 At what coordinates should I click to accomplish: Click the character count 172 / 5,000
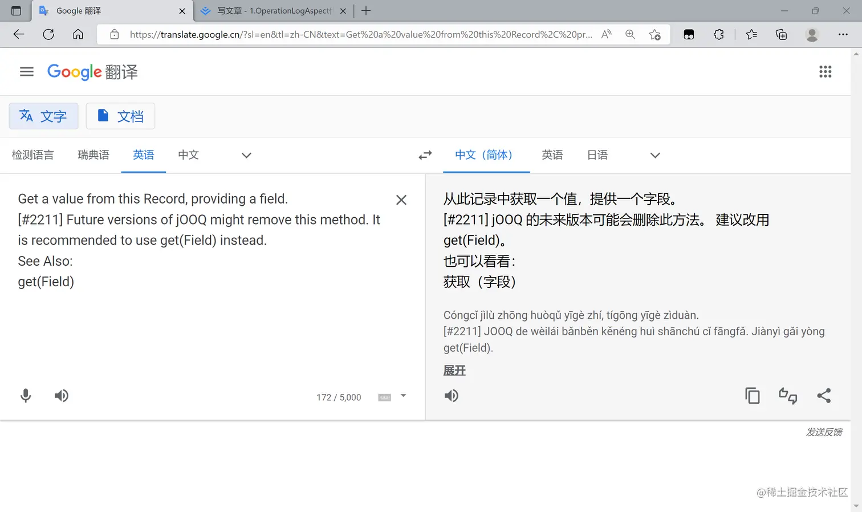coord(339,397)
